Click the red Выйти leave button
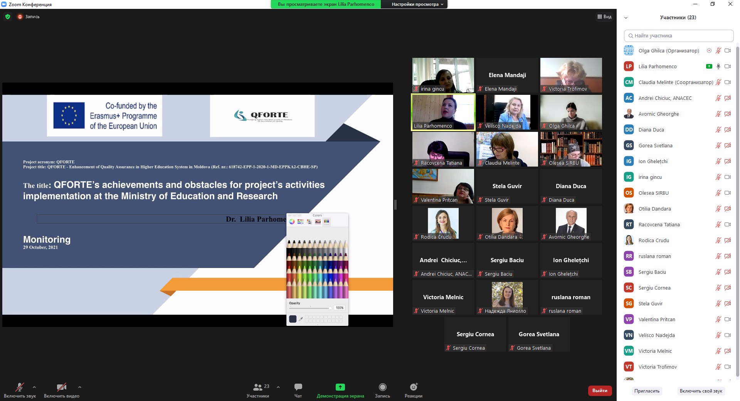The image size is (740, 401). tap(600, 391)
